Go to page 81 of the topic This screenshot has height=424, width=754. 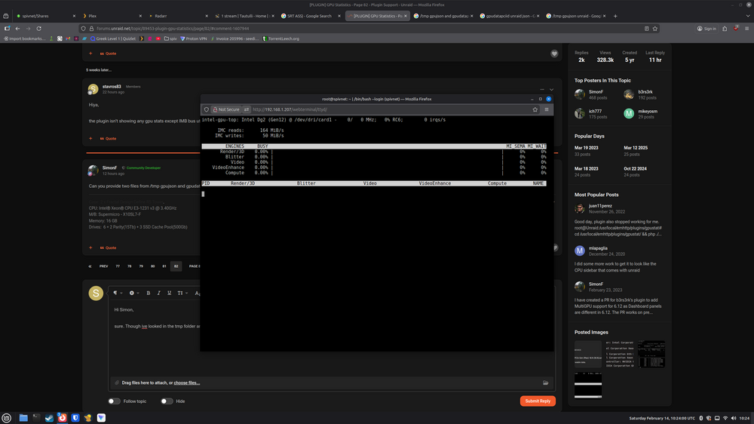(164, 266)
